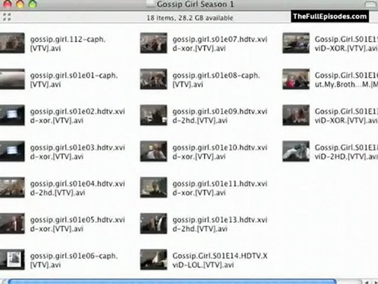Click file name gossip.girl.s01e13.hdtv.xvid-2hd
Screen dimensions: 378x284
tap(220, 224)
